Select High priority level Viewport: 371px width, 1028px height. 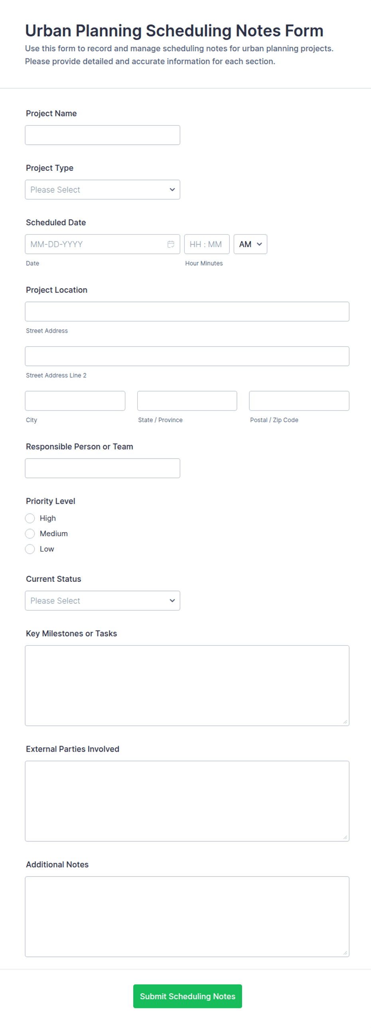click(30, 518)
